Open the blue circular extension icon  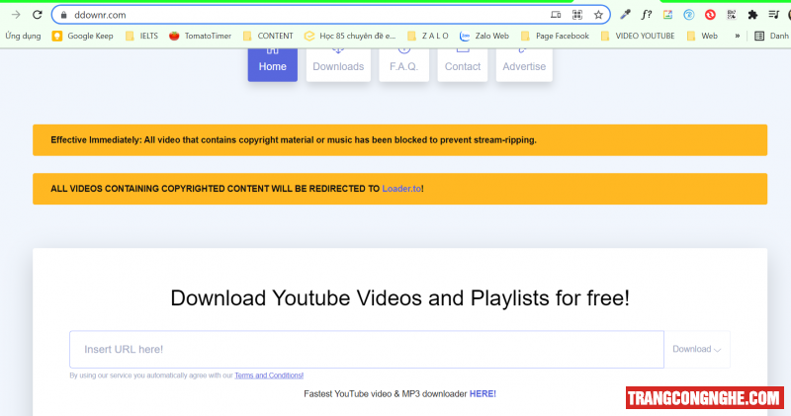688,15
